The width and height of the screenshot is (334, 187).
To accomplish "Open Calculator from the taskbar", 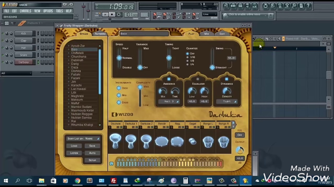I will pos(186,181).
